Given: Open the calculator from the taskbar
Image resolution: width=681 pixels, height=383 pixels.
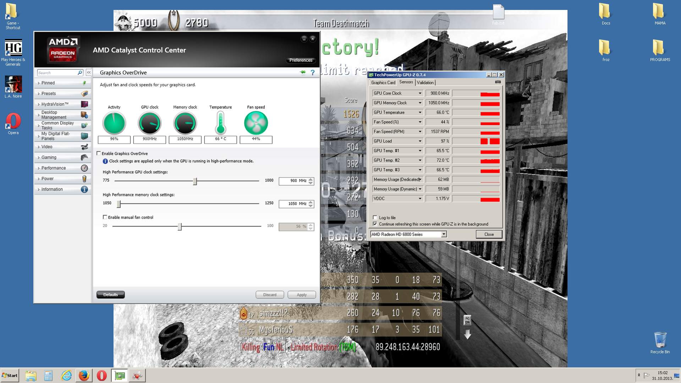Looking at the screenshot, I should [x=49, y=376].
